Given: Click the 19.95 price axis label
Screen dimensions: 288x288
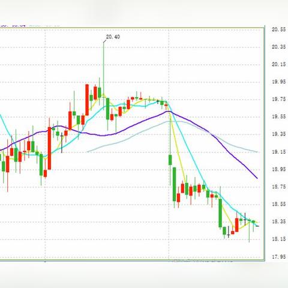Looking at the screenshot, I should click(278, 82).
